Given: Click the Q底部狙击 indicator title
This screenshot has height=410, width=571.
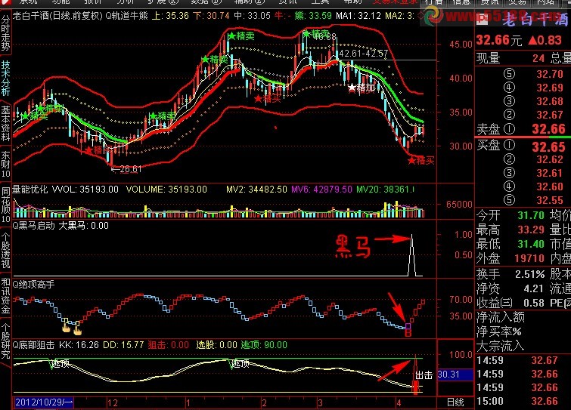Looking at the screenshot, I should tap(34, 344).
